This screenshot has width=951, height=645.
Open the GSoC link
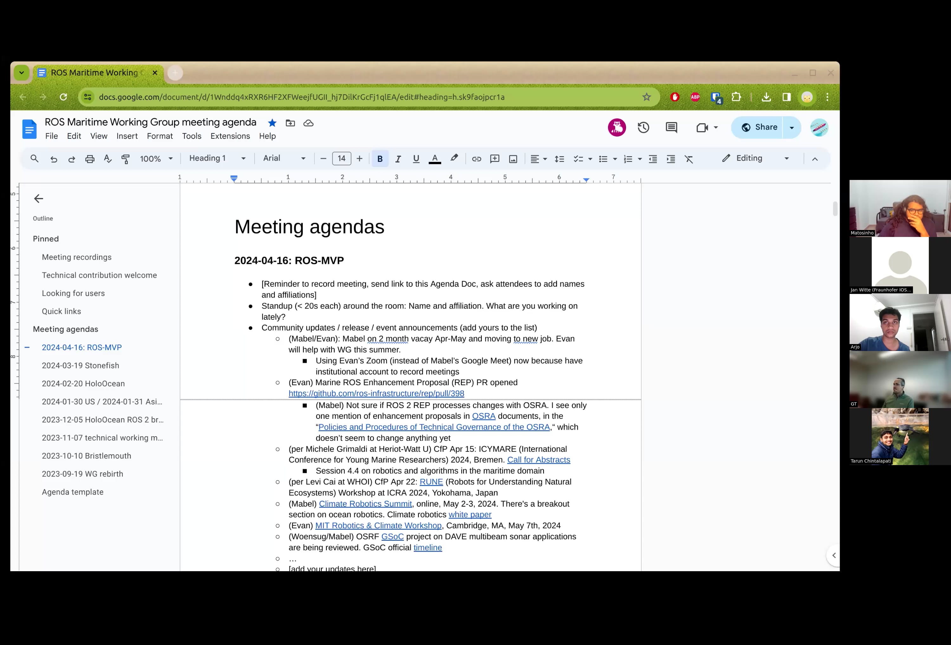pyautogui.click(x=392, y=537)
